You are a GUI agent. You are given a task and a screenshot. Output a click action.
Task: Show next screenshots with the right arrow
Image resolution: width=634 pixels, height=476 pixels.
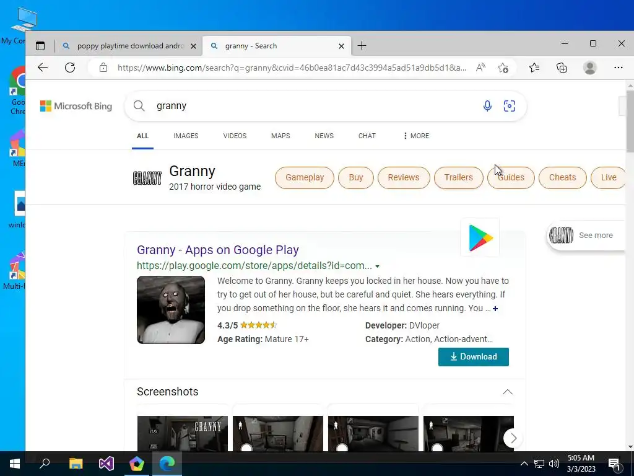click(513, 438)
